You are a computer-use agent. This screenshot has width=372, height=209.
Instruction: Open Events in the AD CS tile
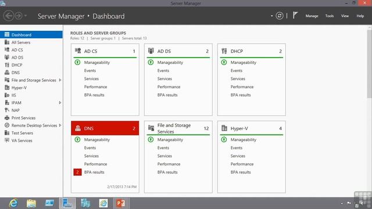(x=90, y=70)
